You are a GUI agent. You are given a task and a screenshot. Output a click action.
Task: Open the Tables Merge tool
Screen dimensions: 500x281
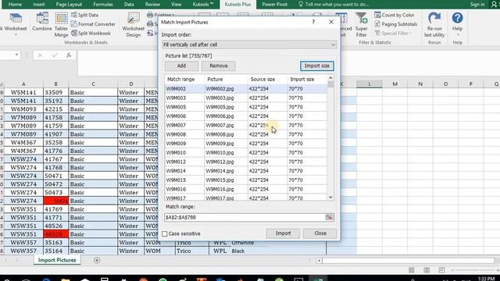(x=61, y=25)
